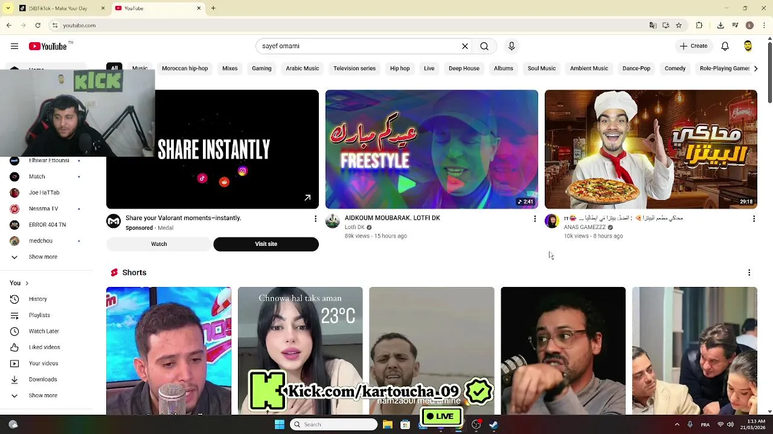Open Windows Start menu

point(279,424)
